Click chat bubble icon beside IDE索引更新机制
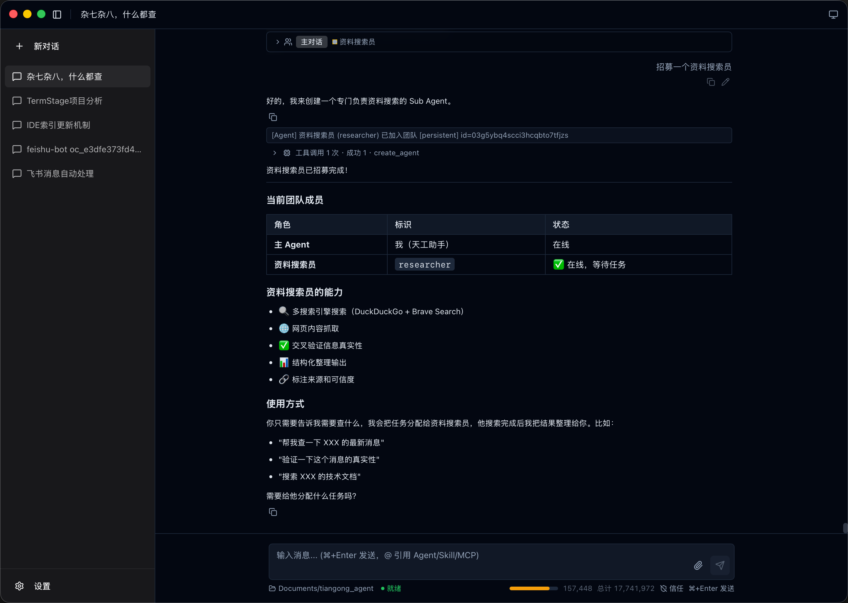 click(x=17, y=125)
